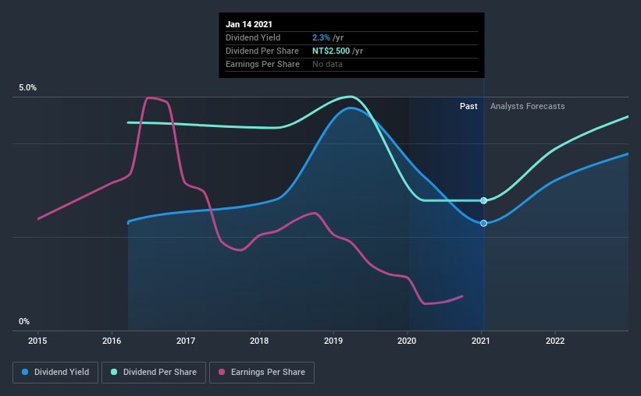Screen dimensions: 641x396
Task: Toggle the Dividend Per Share legend button
Action: [154, 373]
